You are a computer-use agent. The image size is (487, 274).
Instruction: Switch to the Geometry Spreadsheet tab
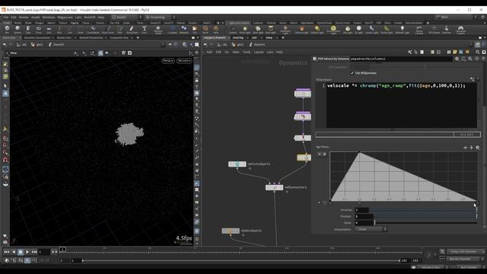point(37,37)
